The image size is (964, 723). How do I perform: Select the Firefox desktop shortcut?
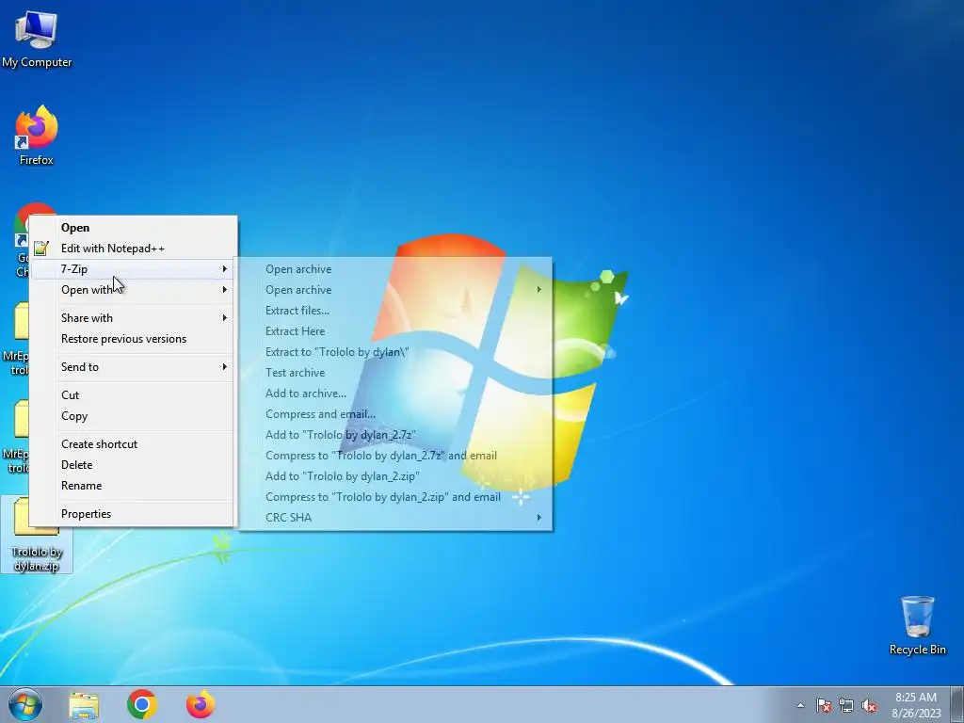37,136
